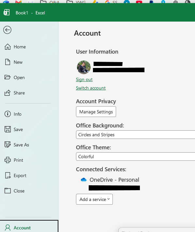Click the user profile photo

pyautogui.click(x=84, y=67)
